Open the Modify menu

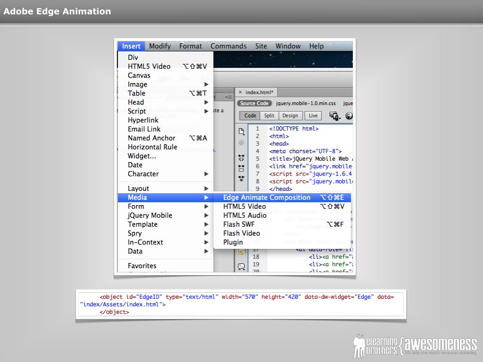click(x=160, y=46)
